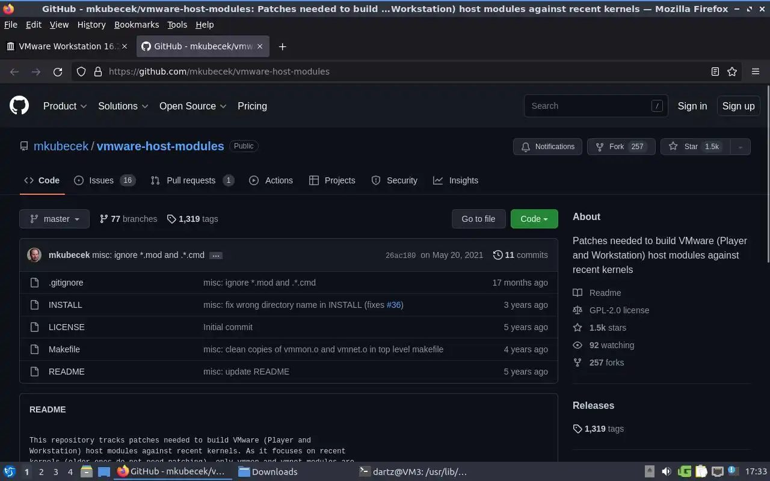Image resolution: width=770 pixels, height=481 pixels.
Task: Expand commit message with ellipsis button
Action: (x=216, y=256)
